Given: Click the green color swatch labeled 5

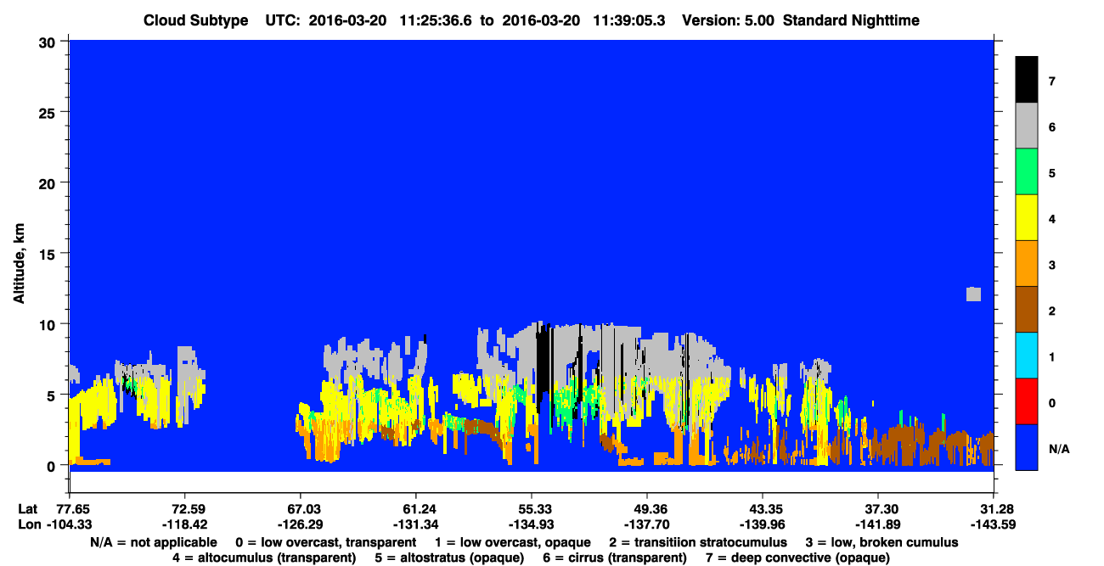Looking at the screenshot, I should 1027,171.
